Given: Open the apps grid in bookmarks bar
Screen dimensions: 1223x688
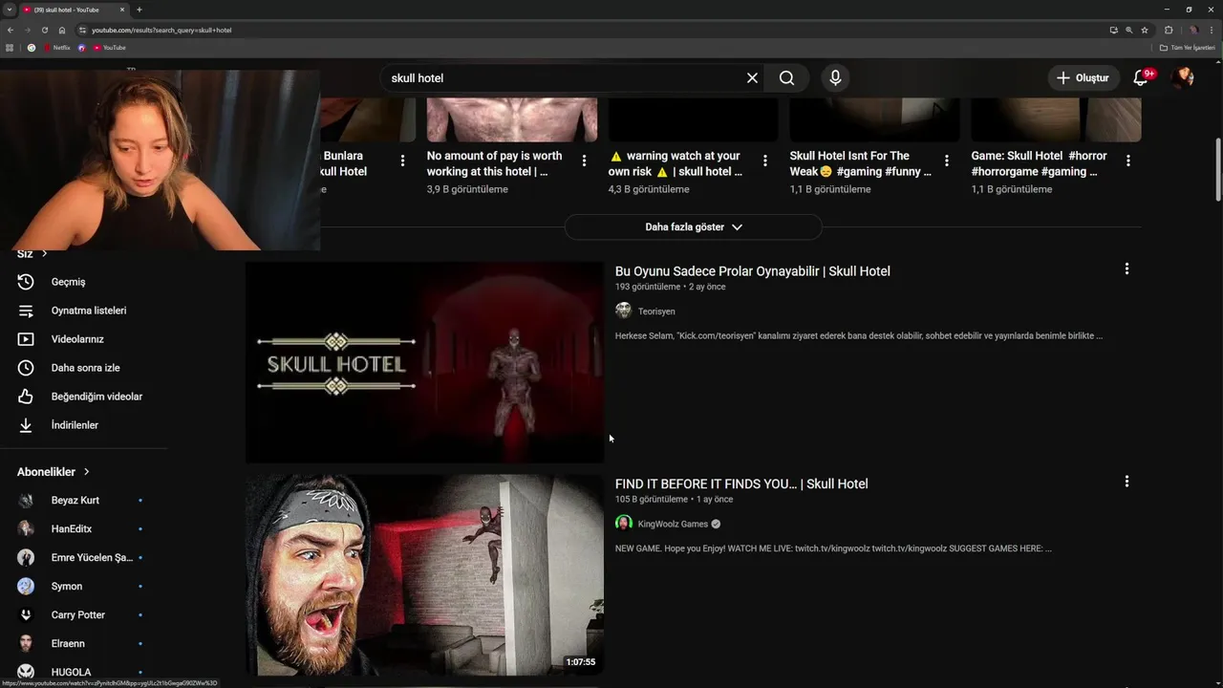Looking at the screenshot, I should pyautogui.click(x=11, y=47).
